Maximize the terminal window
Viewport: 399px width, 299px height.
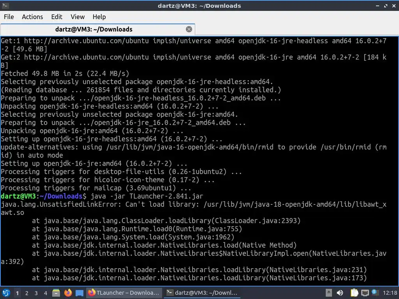click(x=386, y=5)
